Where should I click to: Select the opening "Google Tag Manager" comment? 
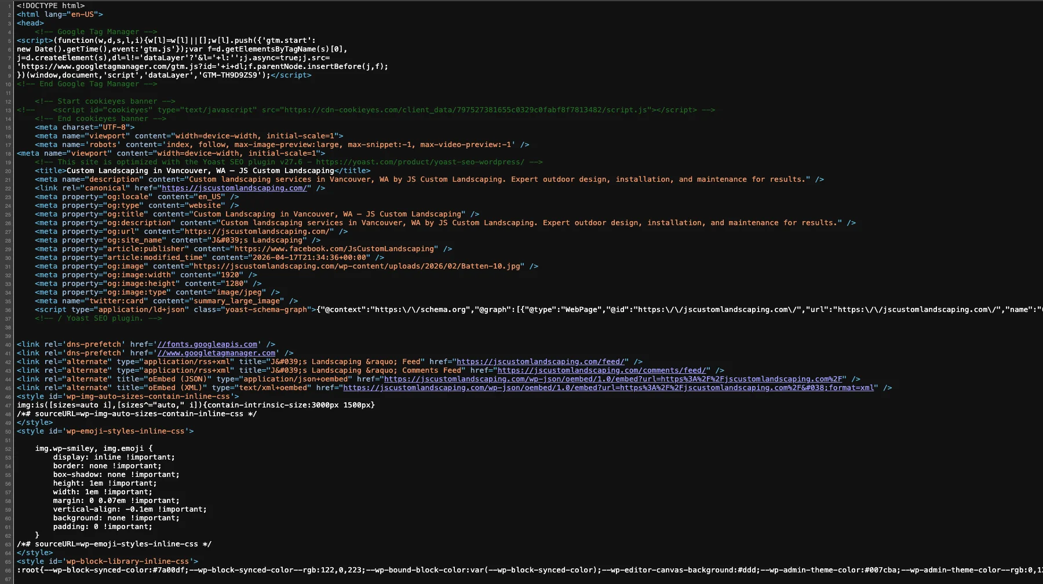pos(96,32)
